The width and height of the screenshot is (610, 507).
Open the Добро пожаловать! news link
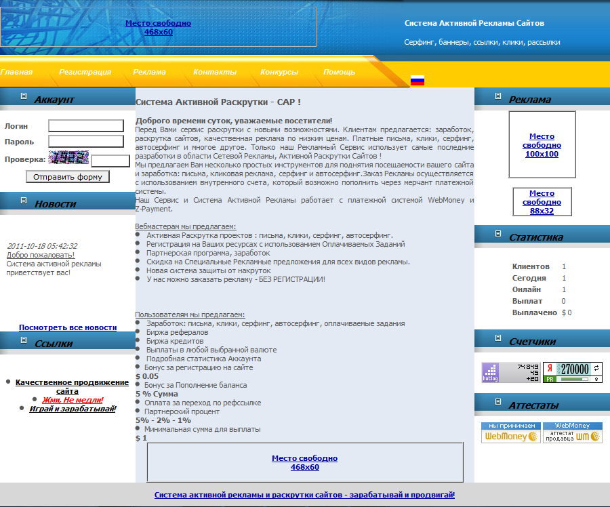[x=41, y=255]
